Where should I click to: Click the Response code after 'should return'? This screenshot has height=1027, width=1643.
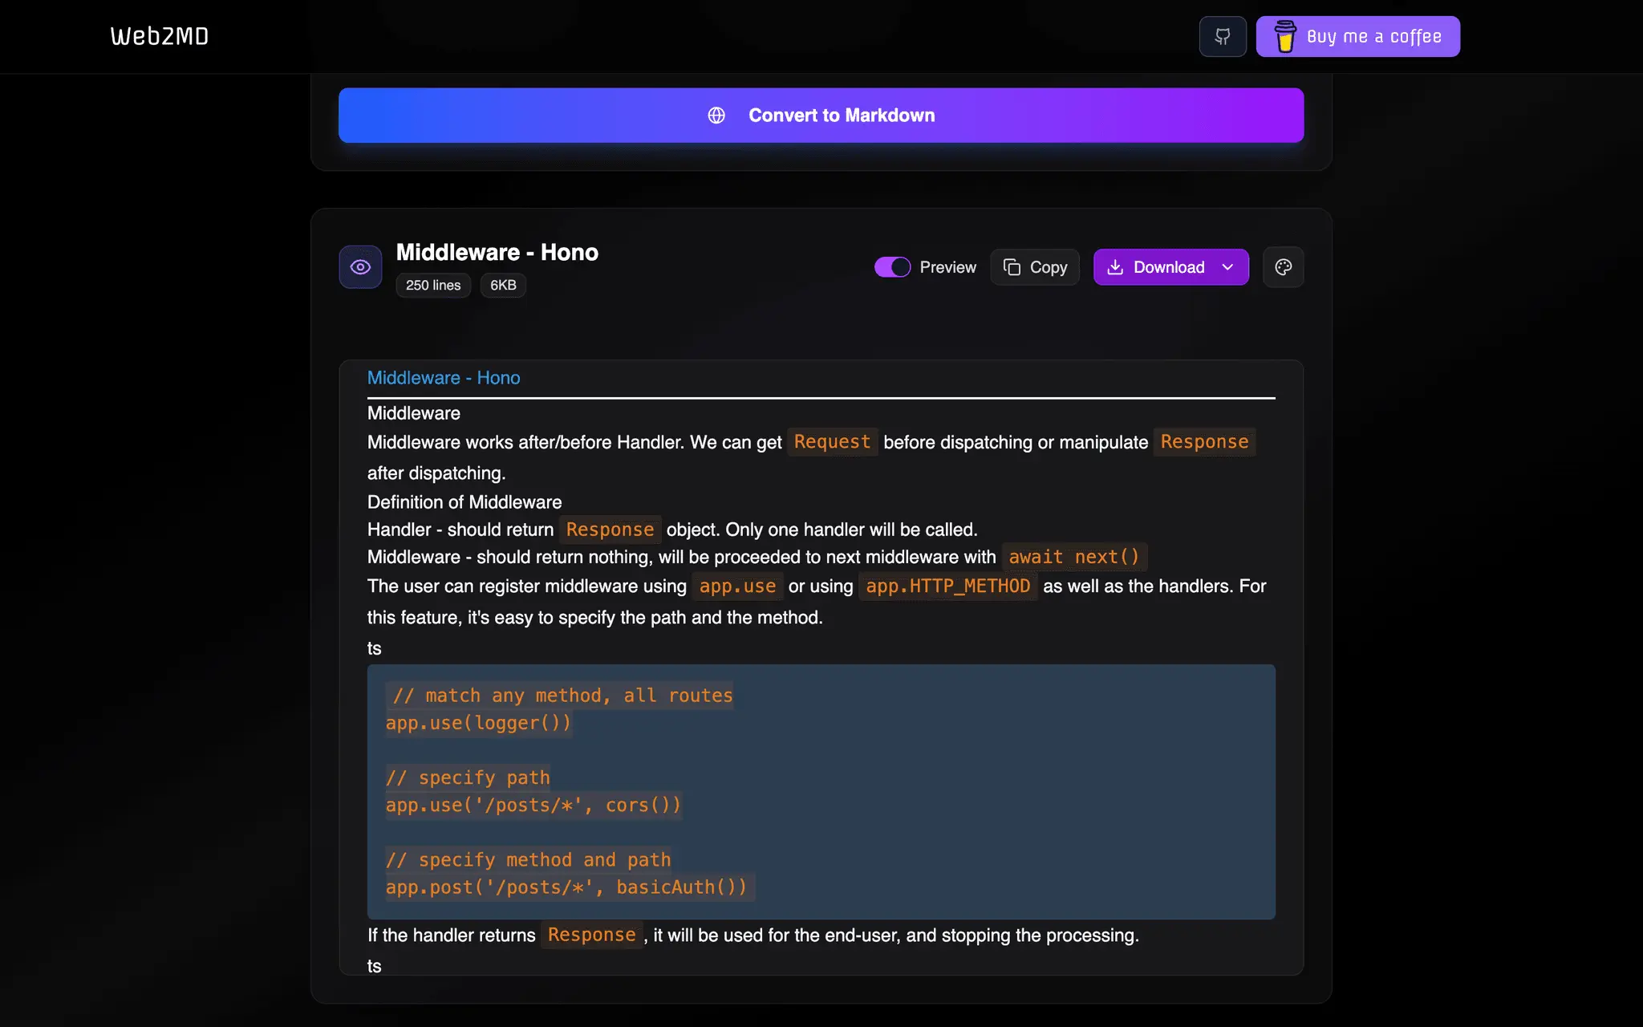tap(611, 530)
